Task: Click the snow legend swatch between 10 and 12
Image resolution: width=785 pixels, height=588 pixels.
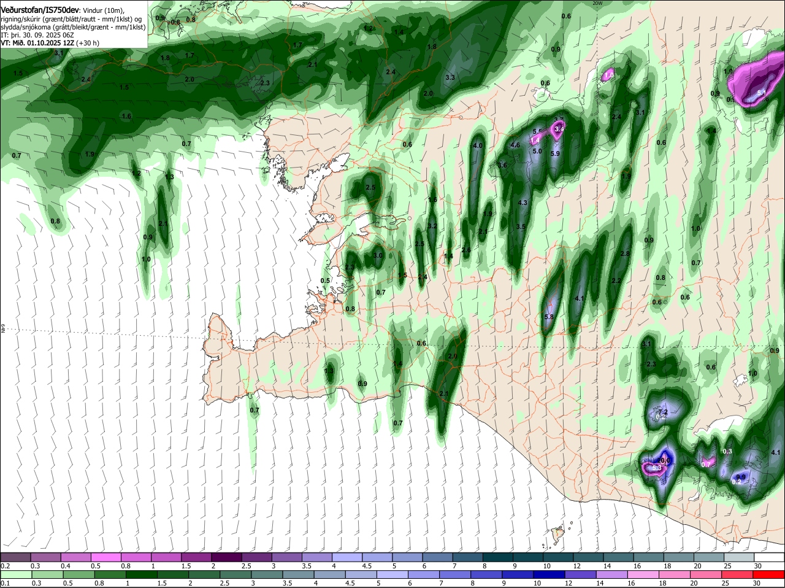Action: 557,557
